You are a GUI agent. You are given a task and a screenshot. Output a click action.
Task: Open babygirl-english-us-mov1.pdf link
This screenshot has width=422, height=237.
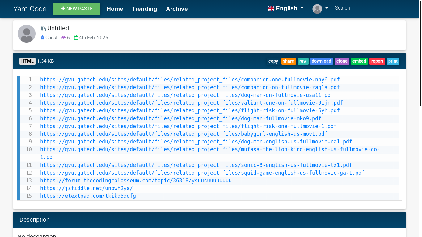coord(184,134)
